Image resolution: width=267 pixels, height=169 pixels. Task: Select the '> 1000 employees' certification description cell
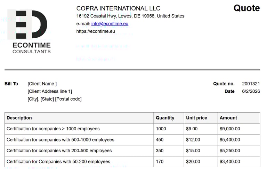(53, 129)
